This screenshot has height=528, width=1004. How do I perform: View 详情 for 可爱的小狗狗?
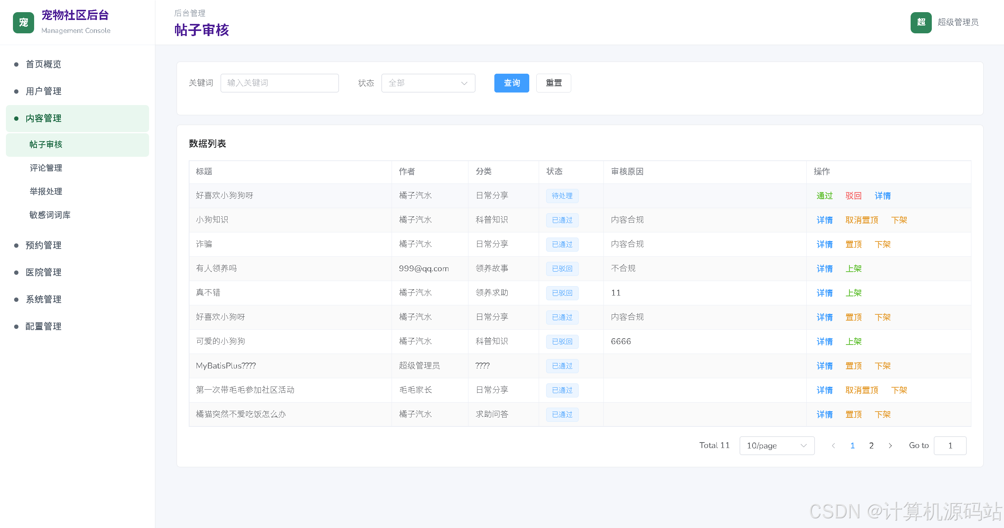824,342
